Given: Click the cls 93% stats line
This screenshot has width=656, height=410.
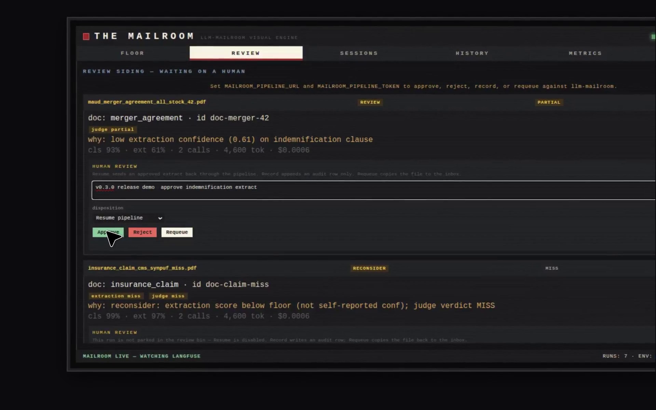Looking at the screenshot, I should pyautogui.click(x=199, y=150).
